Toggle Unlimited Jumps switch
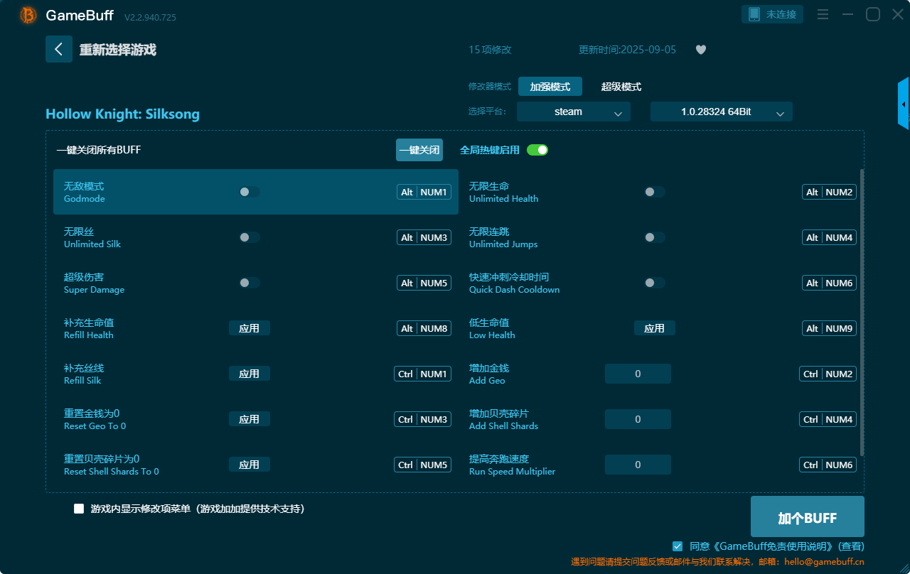The height and width of the screenshot is (574, 910). (654, 237)
